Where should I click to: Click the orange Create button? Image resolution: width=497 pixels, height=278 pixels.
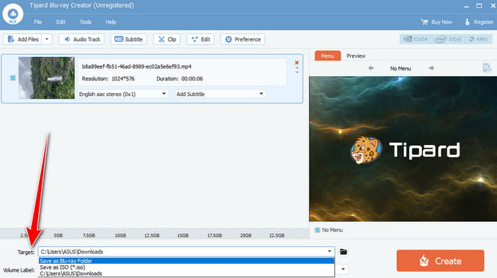[440, 261]
